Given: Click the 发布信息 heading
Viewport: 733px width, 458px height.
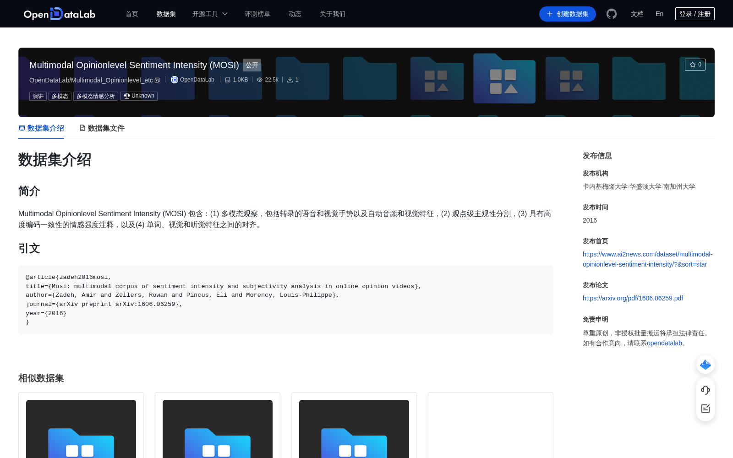Looking at the screenshot, I should click(x=597, y=156).
